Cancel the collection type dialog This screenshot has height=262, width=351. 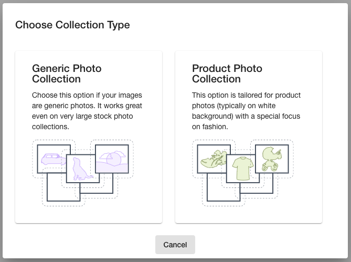pos(175,245)
